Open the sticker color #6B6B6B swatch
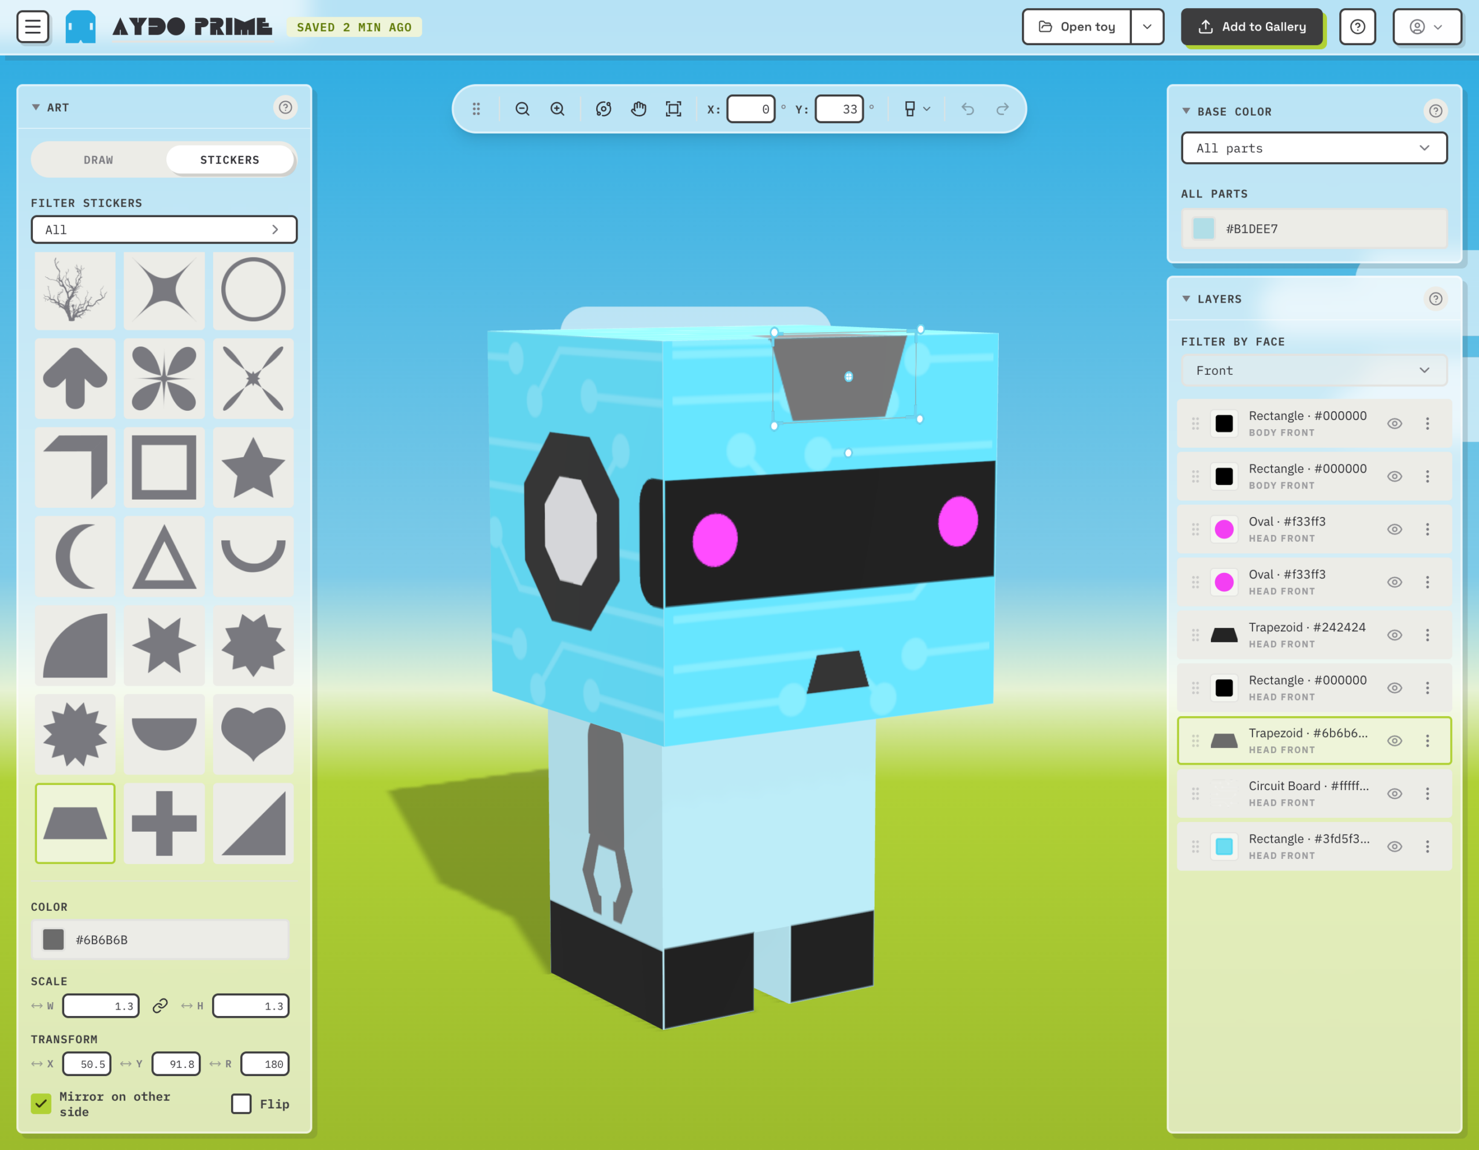 pyautogui.click(x=54, y=940)
